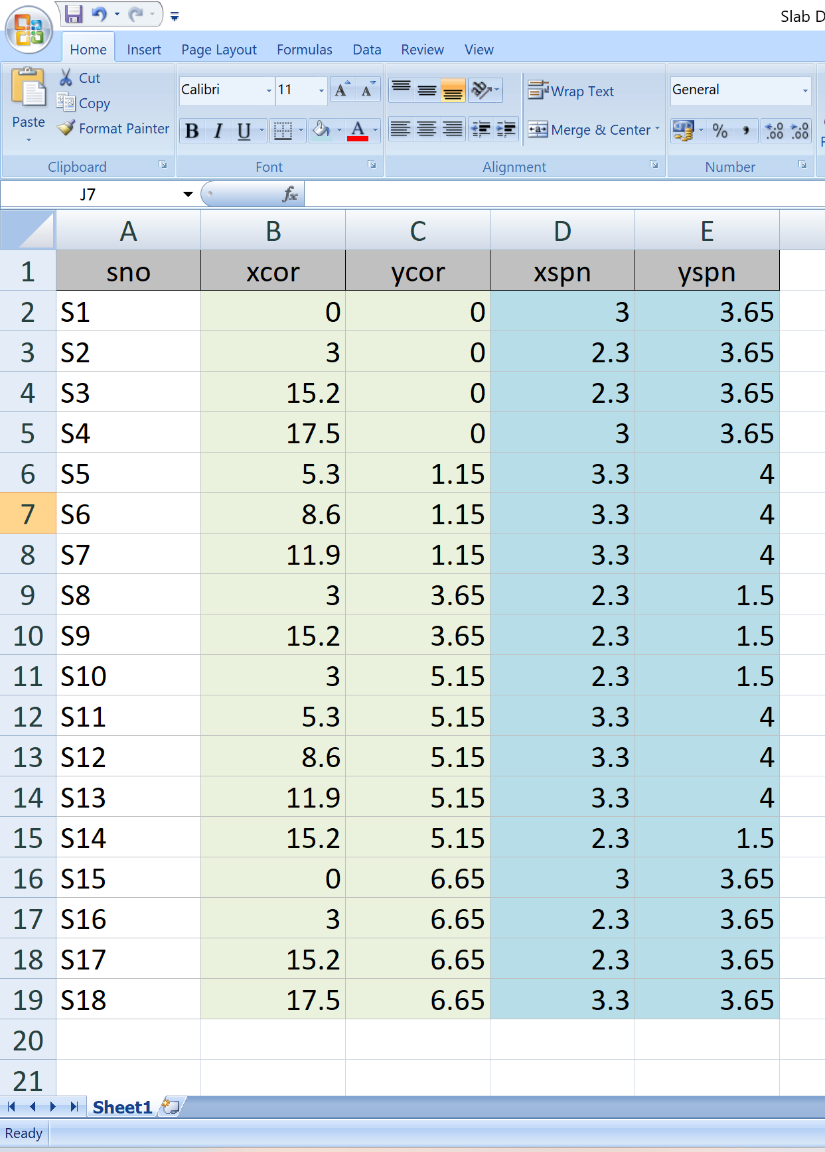Toggle Wrap Text on selected cell
The height and width of the screenshot is (1152, 825).
pyautogui.click(x=571, y=91)
